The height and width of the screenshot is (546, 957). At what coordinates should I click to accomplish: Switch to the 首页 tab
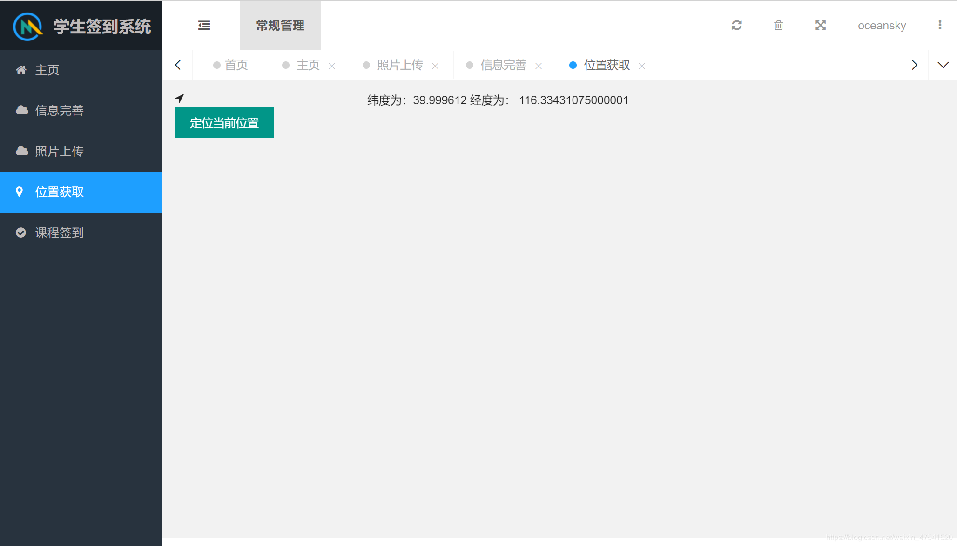coord(231,65)
